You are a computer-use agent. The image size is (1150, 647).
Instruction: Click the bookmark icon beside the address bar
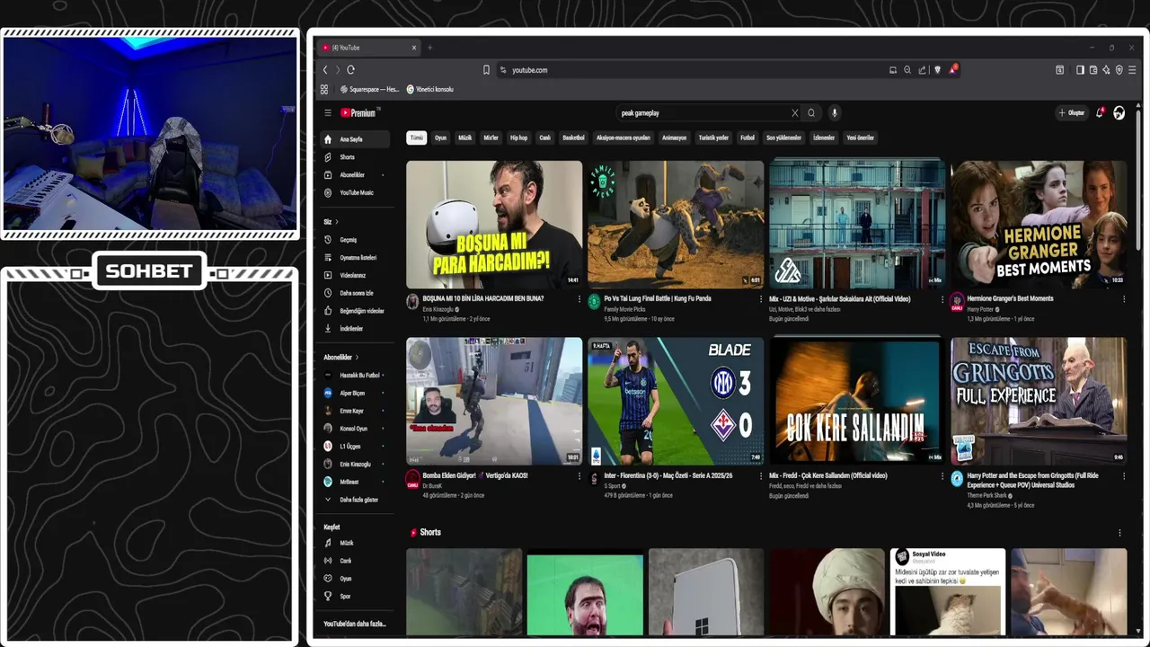click(x=486, y=70)
